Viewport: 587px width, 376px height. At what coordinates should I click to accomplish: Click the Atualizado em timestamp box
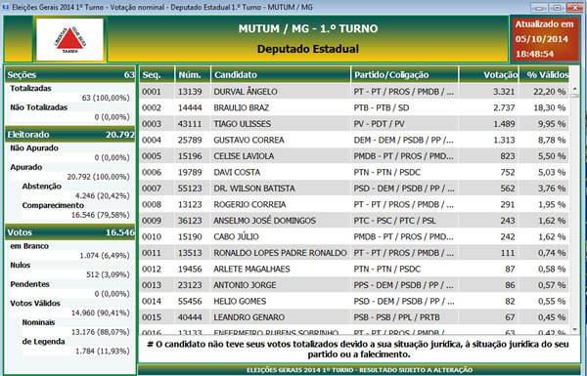click(x=544, y=39)
